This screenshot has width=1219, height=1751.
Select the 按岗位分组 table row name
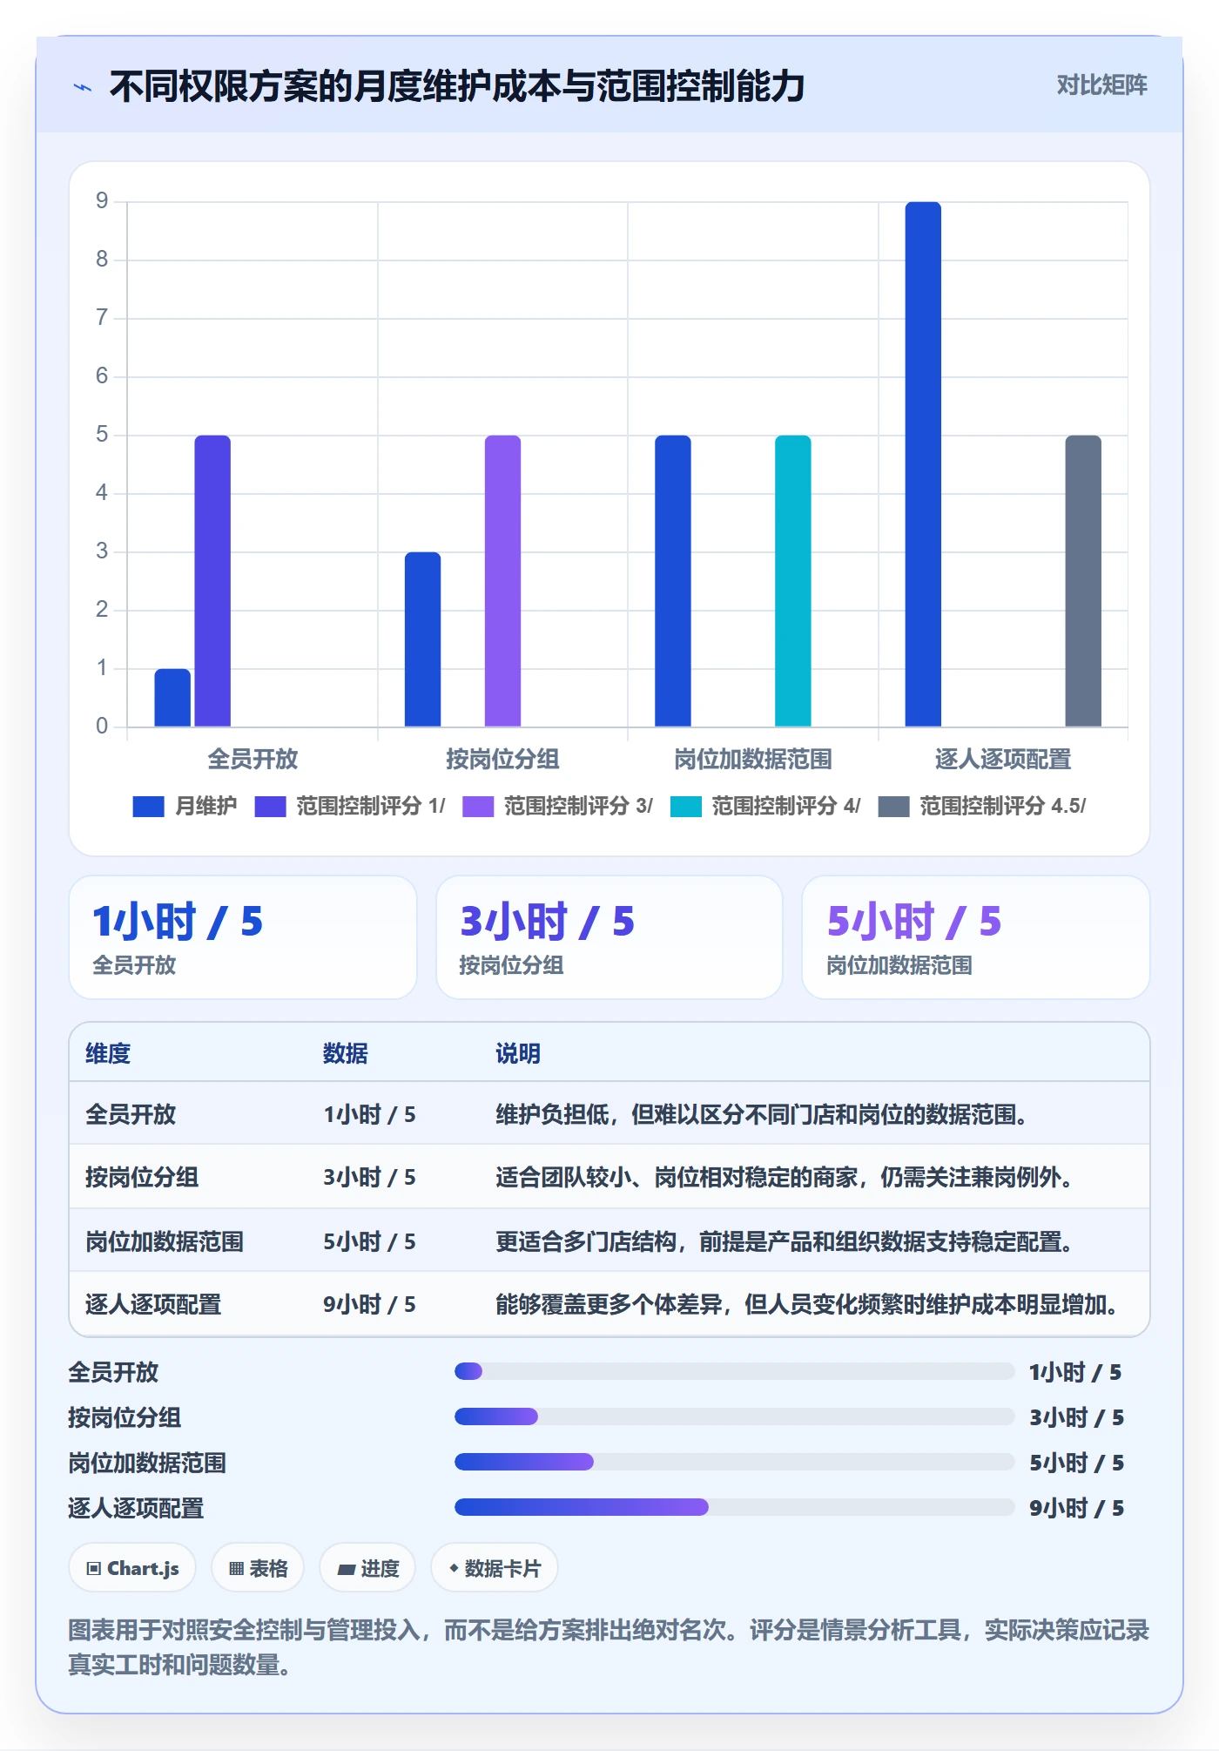[142, 1177]
